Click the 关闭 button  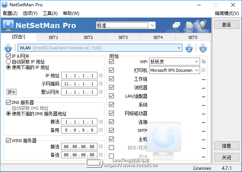226,157
